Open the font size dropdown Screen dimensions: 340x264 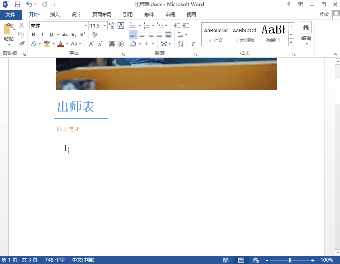click(105, 25)
